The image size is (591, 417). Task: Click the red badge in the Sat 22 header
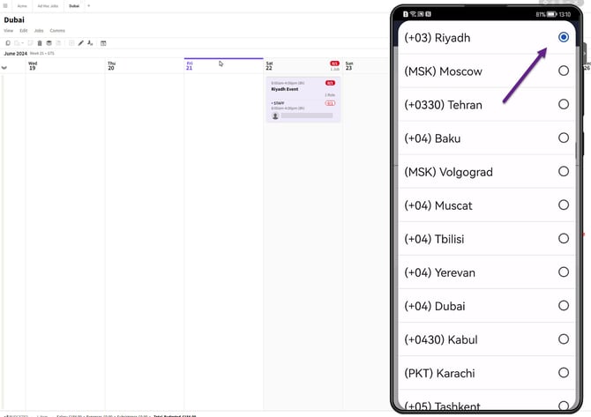pyautogui.click(x=334, y=63)
